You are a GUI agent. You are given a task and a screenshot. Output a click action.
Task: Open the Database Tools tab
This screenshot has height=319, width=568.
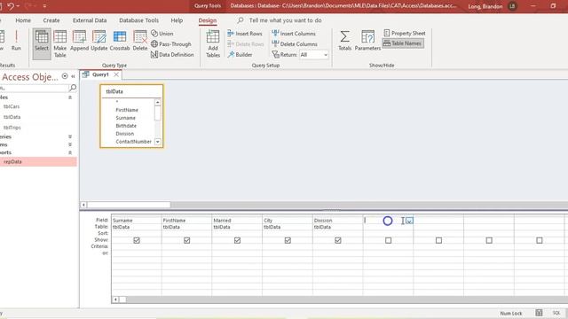138,20
